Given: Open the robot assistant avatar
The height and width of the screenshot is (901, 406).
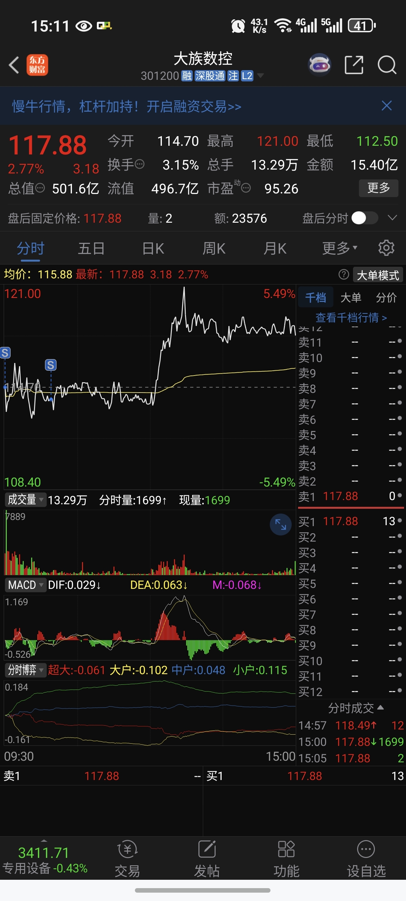Looking at the screenshot, I should [x=319, y=65].
